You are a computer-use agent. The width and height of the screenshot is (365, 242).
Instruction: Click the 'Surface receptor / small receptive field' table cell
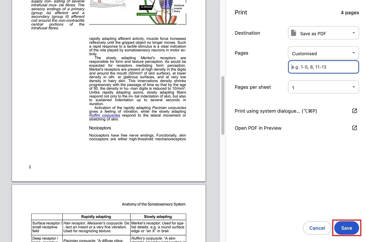pyautogui.click(x=47, y=227)
